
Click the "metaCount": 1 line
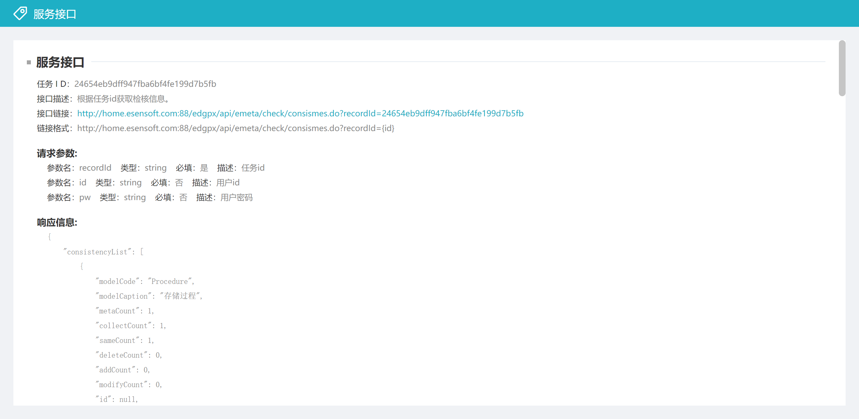coord(125,311)
